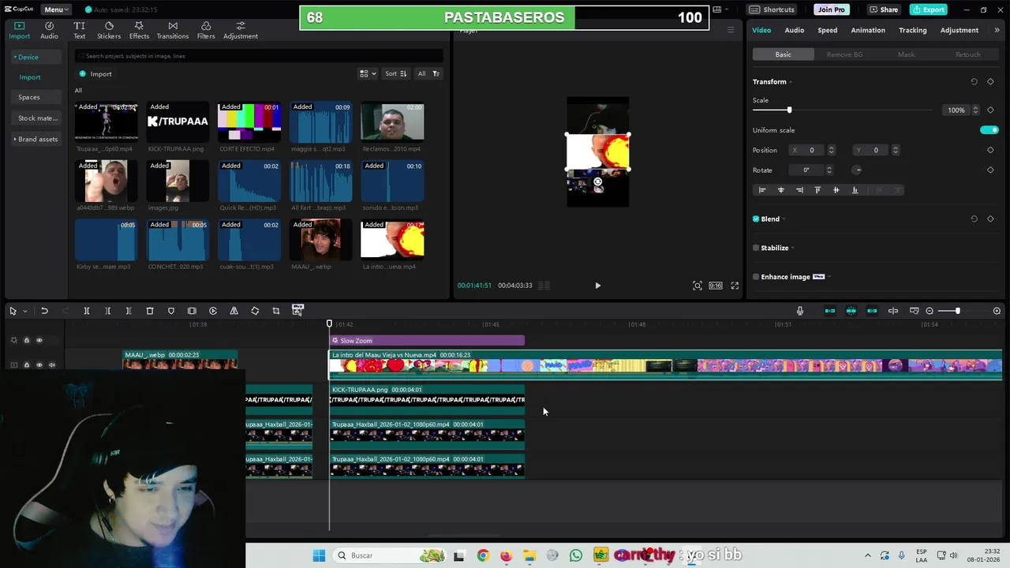This screenshot has width=1010, height=568.
Task: Open the Sort dropdown
Action: click(395, 73)
